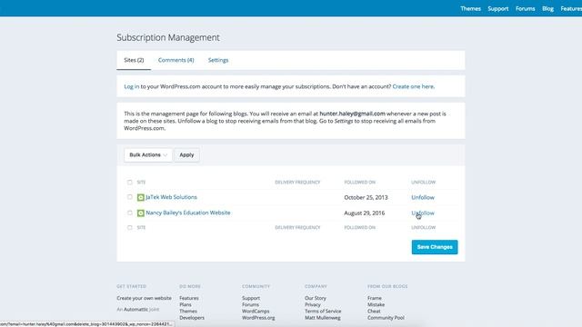
Task: Open footer Support link under Community
Action: (251, 298)
